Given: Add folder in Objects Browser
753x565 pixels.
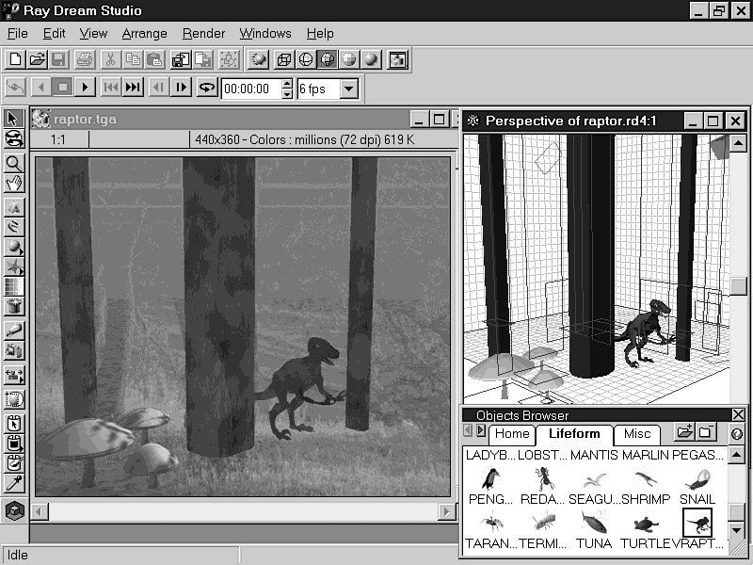Looking at the screenshot, I should pyautogui.click(x=684, y=433).
